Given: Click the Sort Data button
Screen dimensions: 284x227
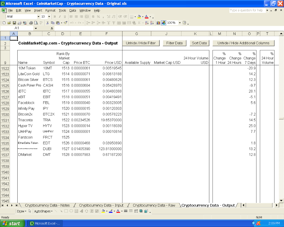Looking at the screenshot, I should point(199,43).
